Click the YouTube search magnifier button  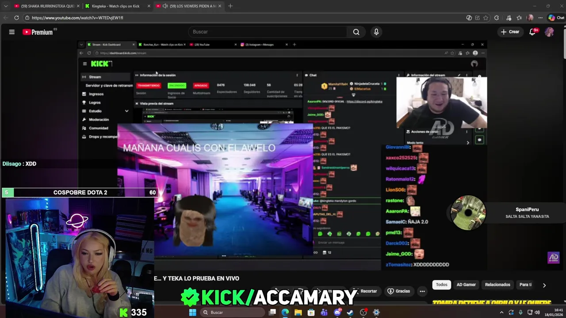tap(356, 32)
